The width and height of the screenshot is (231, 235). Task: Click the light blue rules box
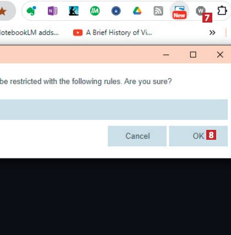click(114, 110)
